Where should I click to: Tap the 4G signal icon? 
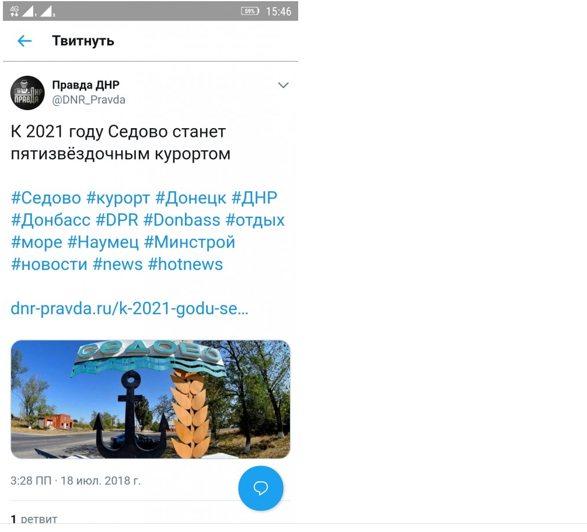point(14,11)
